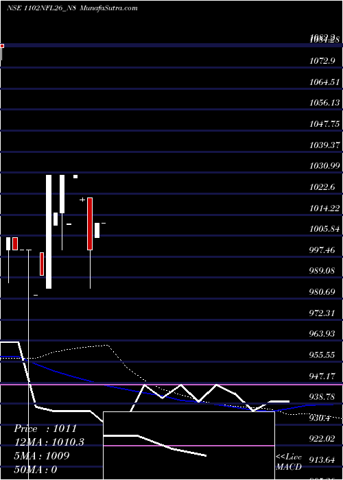
Task: Click the 922.02 price axis label
Action: [323, 440]
